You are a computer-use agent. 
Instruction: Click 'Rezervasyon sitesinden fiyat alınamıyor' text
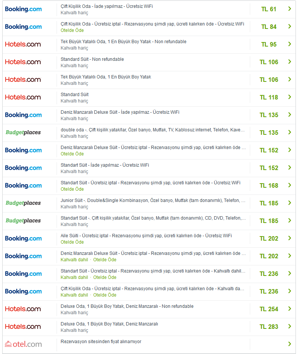coord(101,342)
